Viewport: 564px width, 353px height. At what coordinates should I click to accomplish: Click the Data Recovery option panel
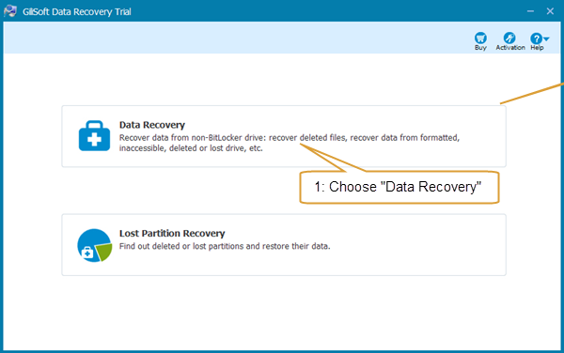pos(284,136)
